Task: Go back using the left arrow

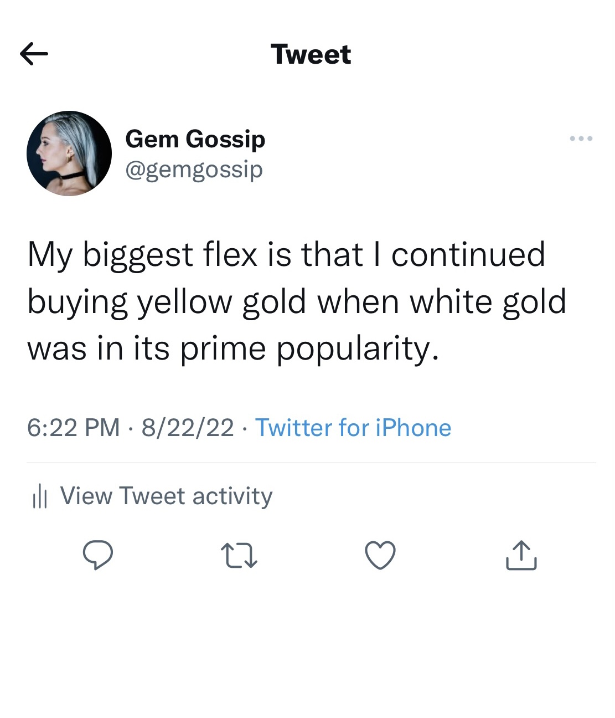Action: (34, 54)
